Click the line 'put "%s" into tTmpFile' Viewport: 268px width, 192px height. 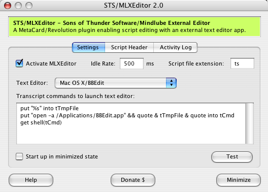point(49,108)
